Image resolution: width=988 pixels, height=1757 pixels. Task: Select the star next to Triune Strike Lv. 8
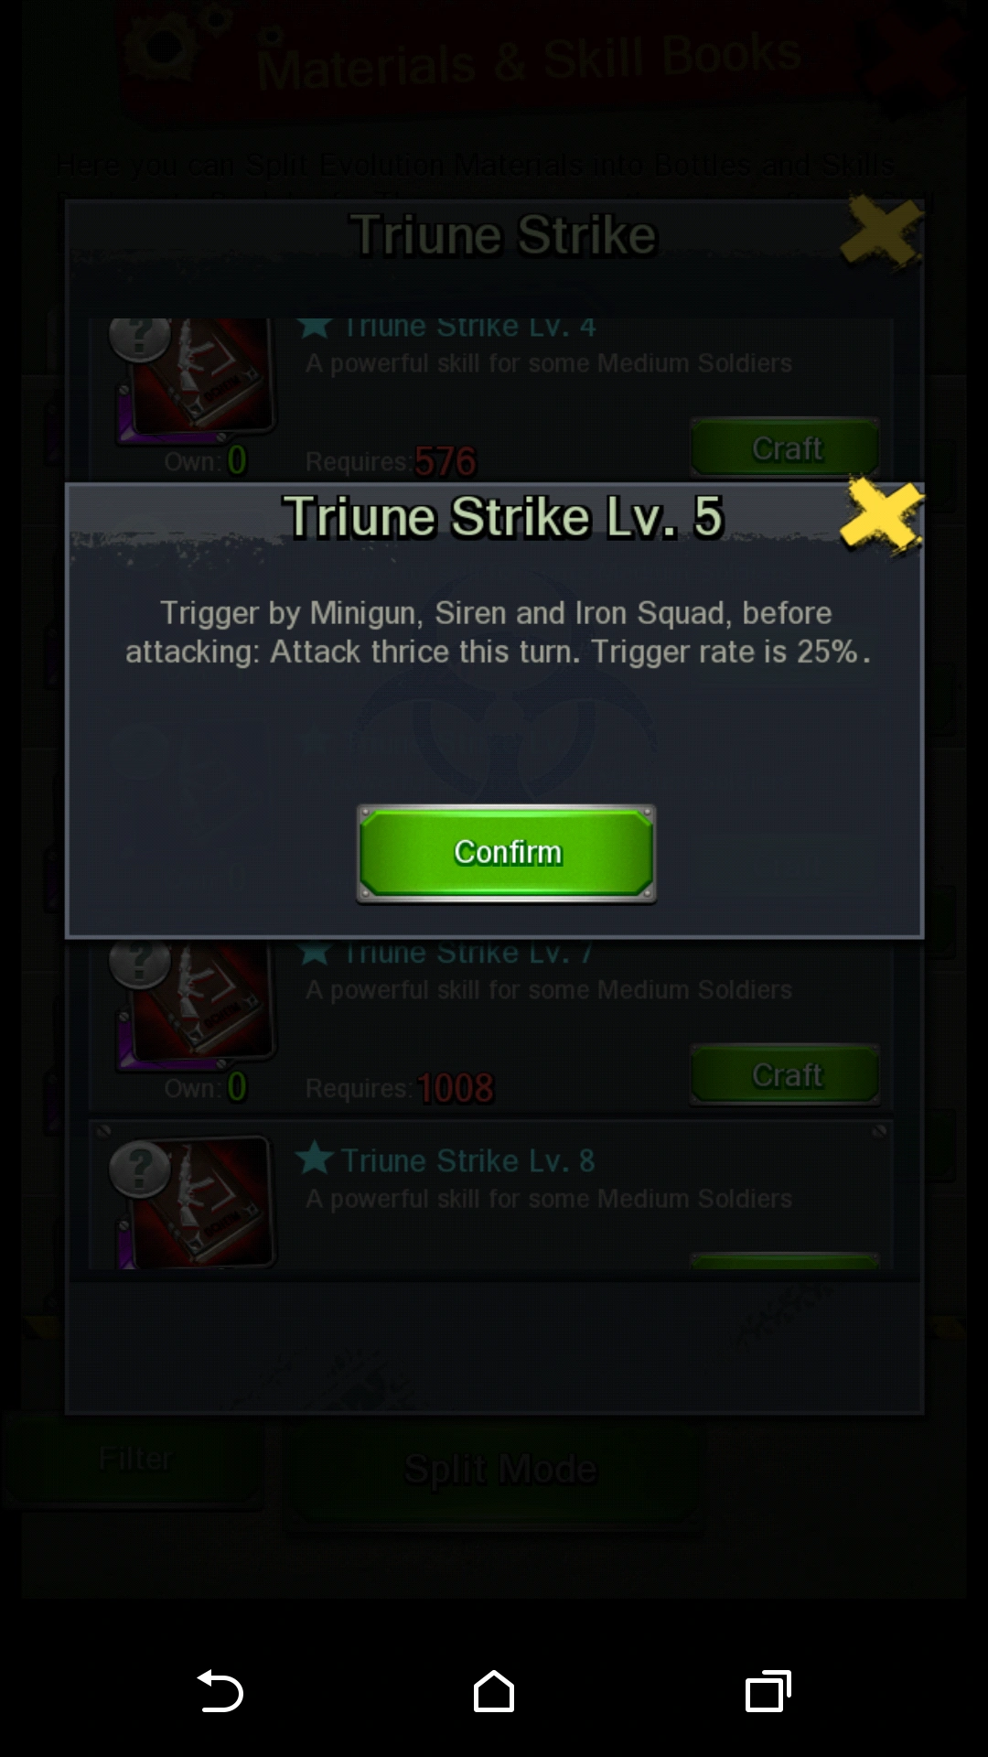[x=315, y=1159]
